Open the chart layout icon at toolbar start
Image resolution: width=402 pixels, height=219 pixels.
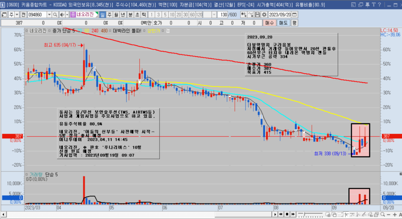point(4,15)
